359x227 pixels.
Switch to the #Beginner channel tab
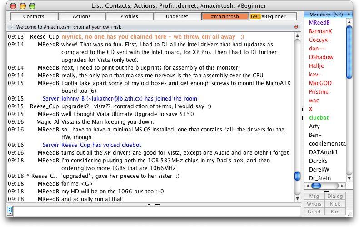[274, 17]
